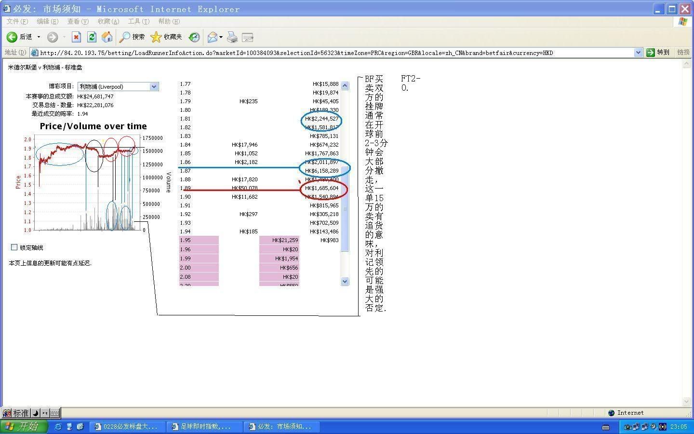694x434 pixels.
Task: Click the Back (后退) arrow icon
Action: point(12,37)
